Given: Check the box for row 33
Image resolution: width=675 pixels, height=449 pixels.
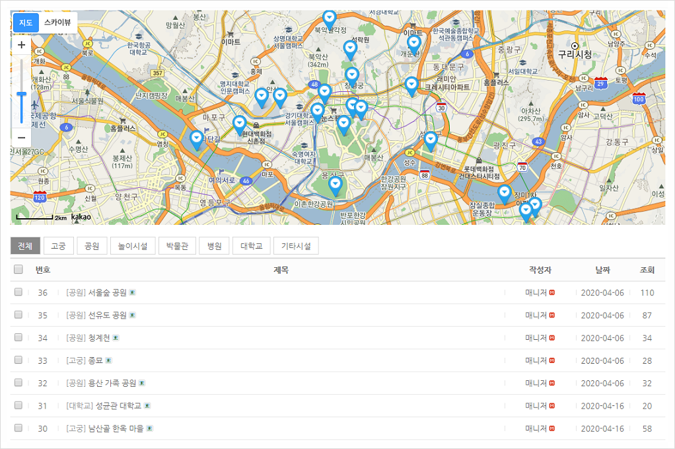Looking at the screenshot, I should pyautogui.click(x=18, y=360).
